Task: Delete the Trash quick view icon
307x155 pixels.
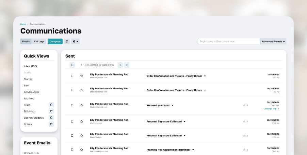Action: [x=51, y=105]
